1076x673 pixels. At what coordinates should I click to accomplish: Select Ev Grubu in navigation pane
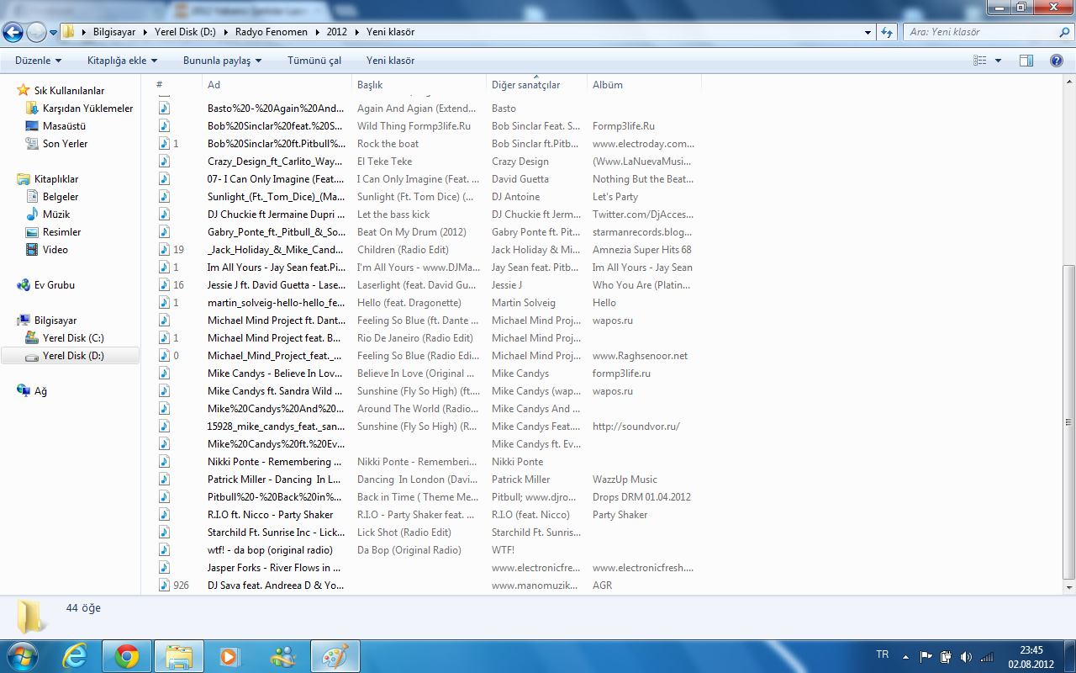[x=54, y=285]
